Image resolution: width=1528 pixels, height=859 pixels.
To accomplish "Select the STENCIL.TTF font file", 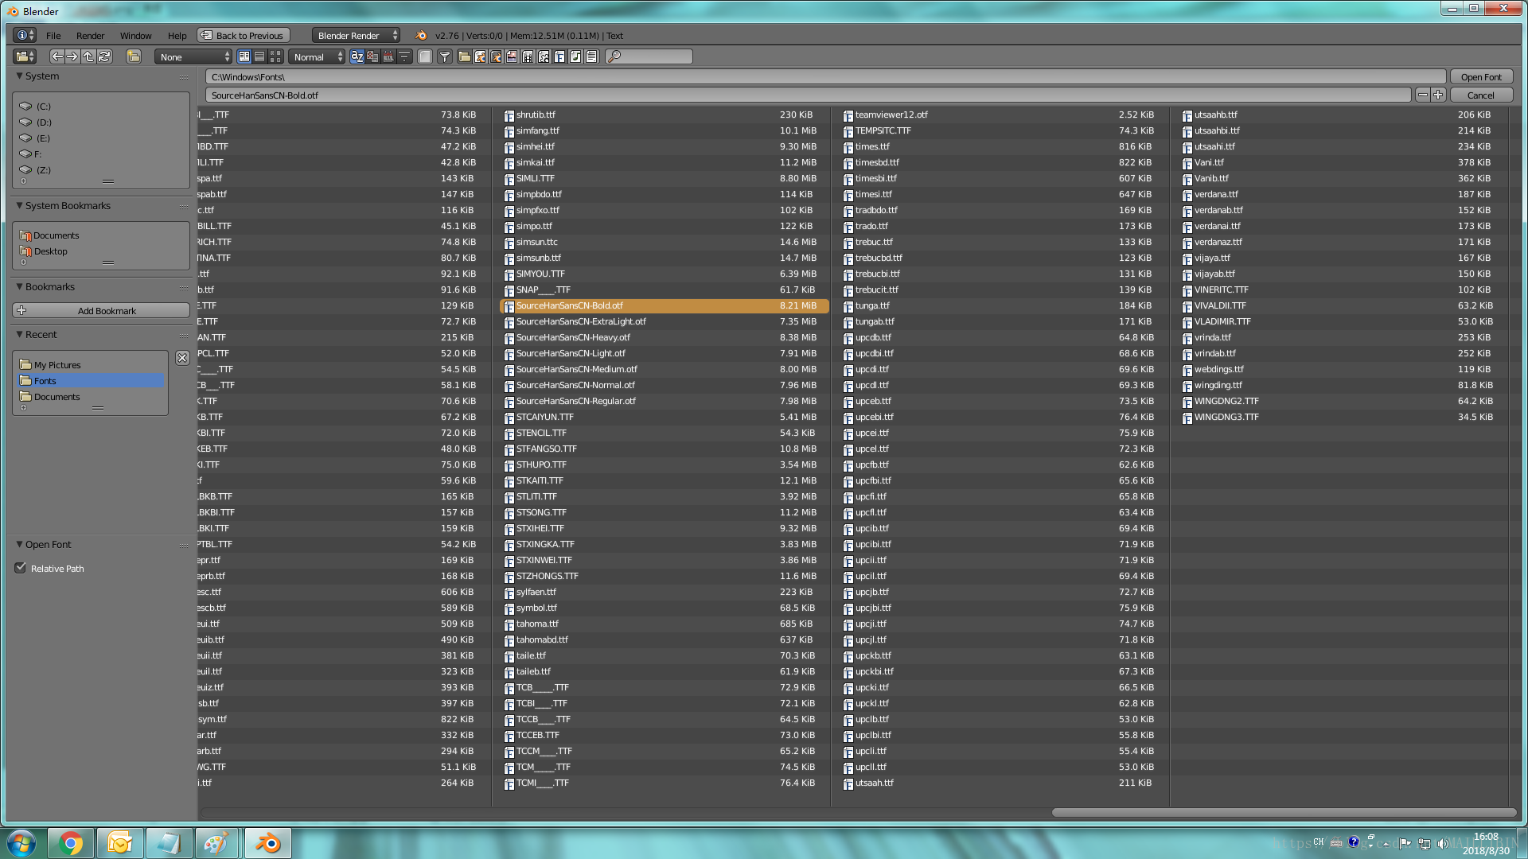I will (541, 433).
